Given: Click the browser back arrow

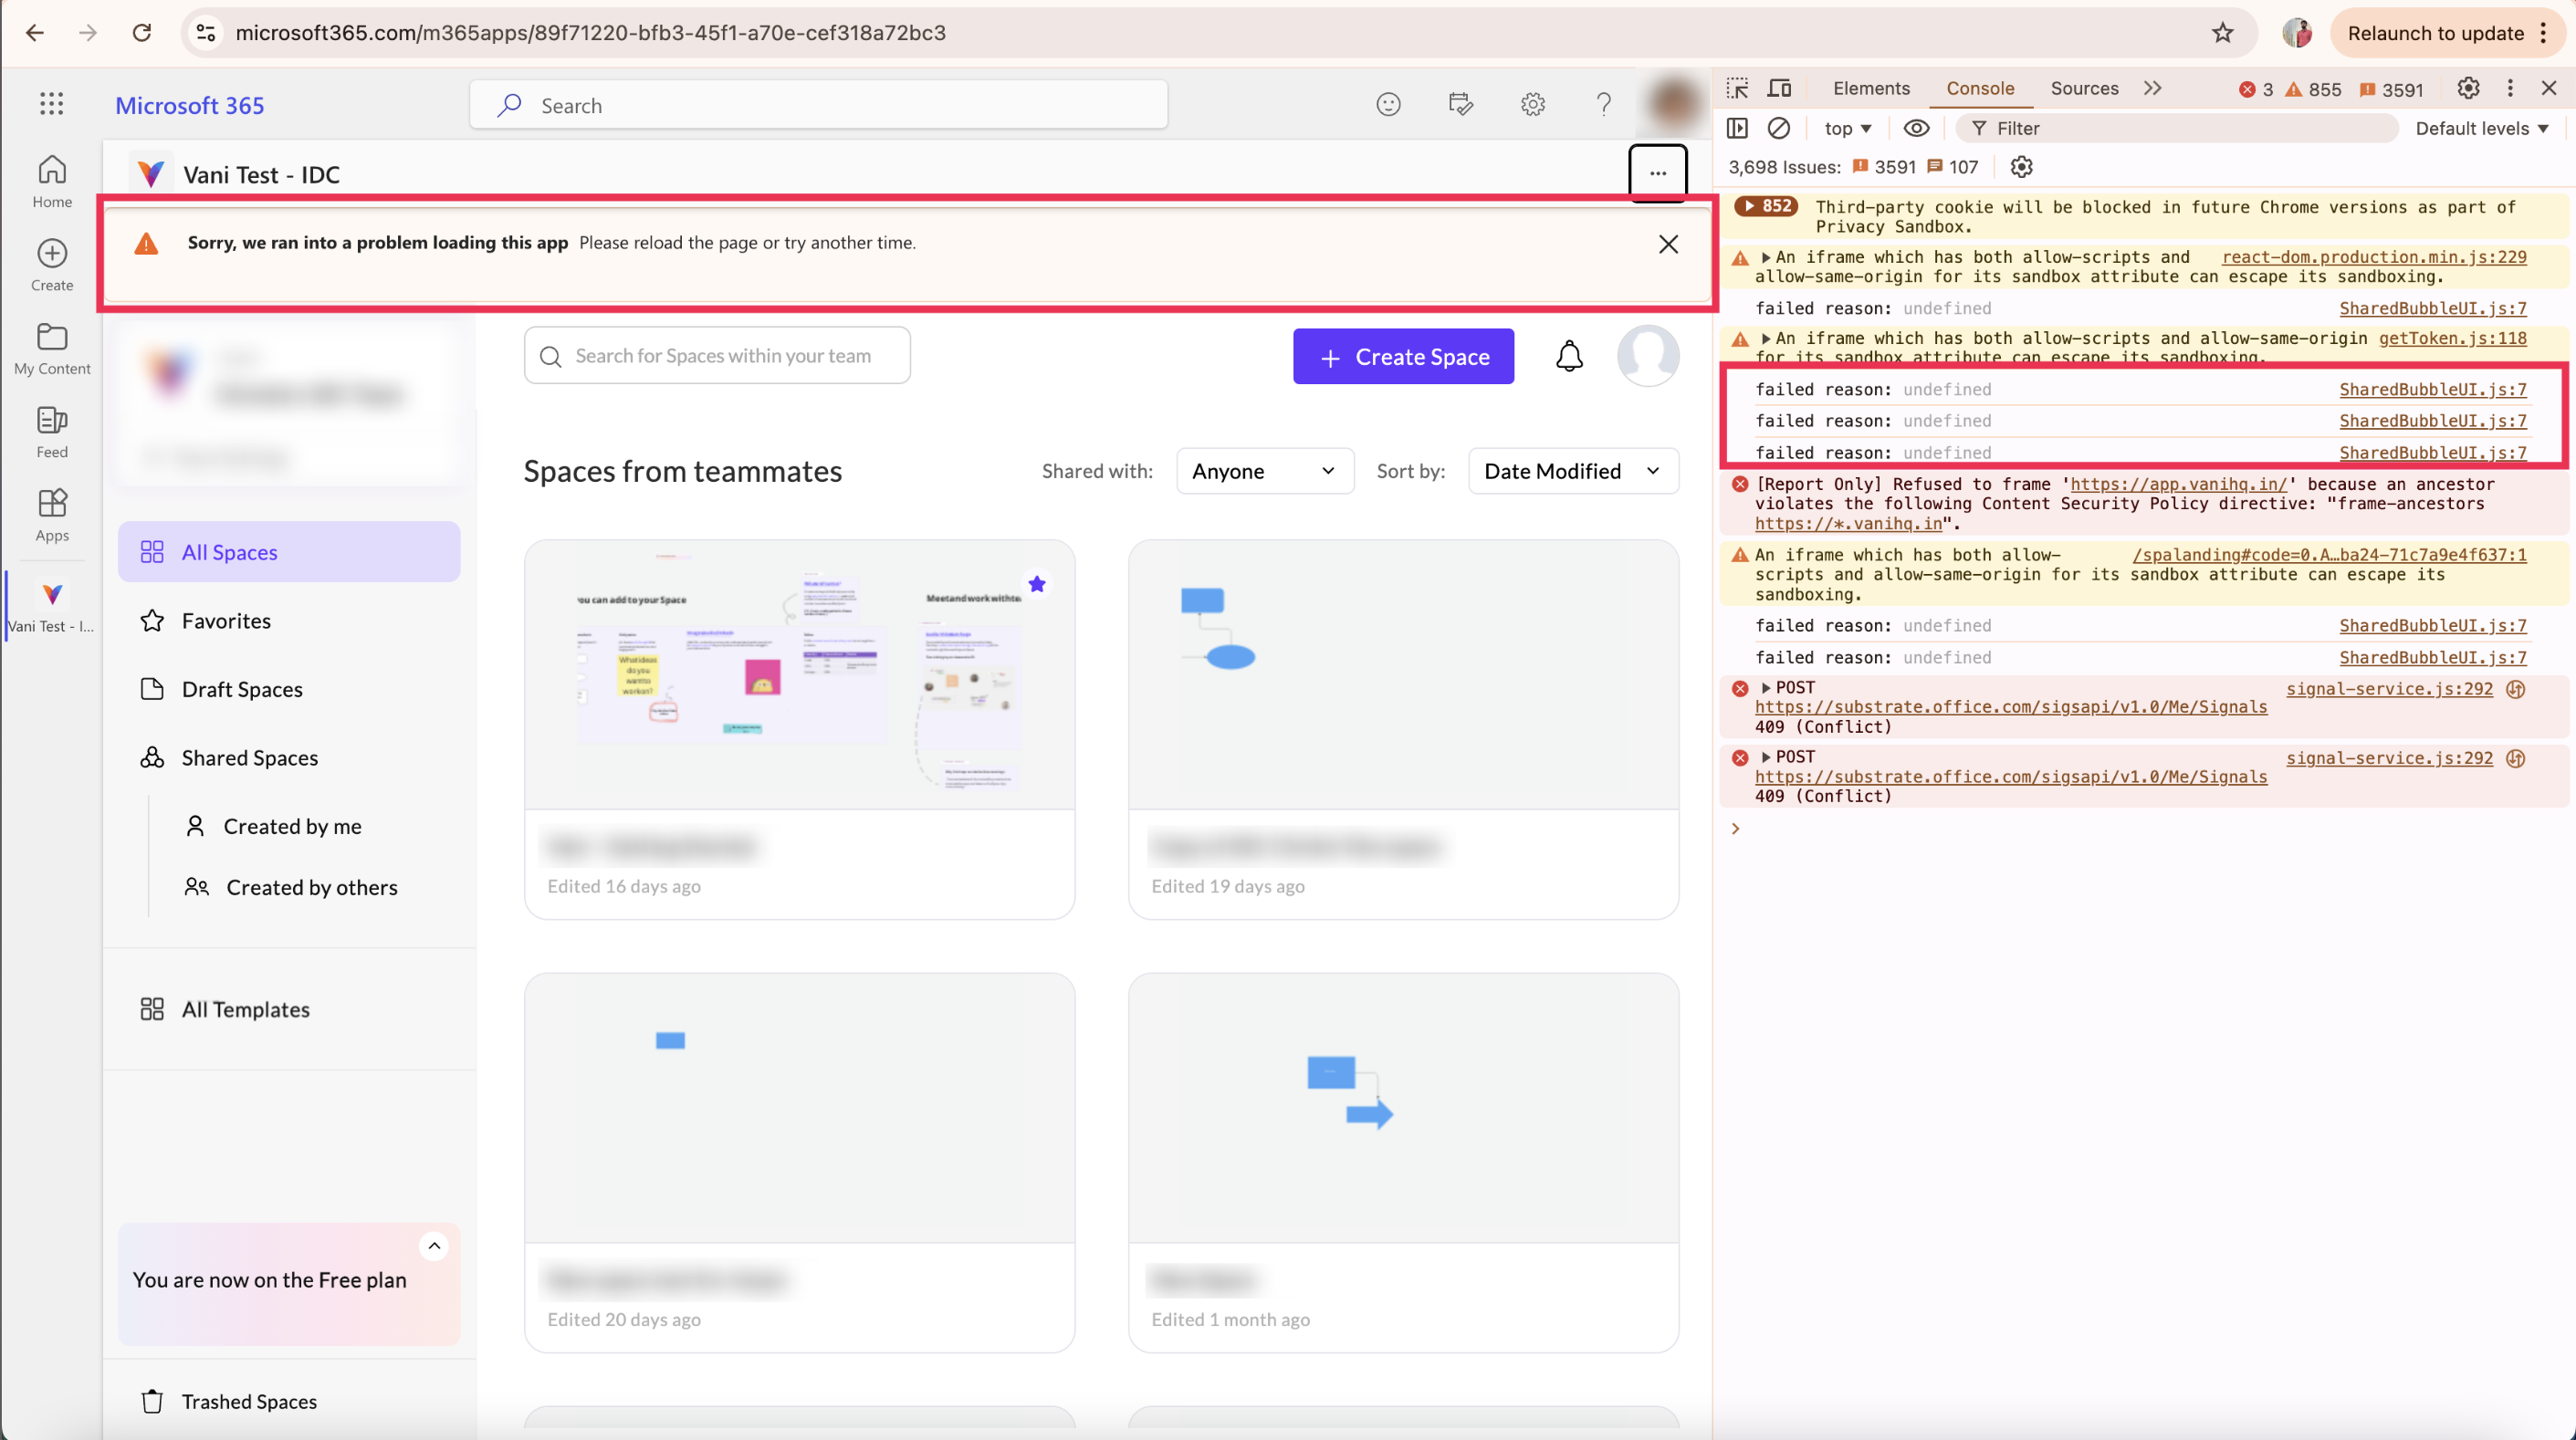Looking at the screenshot, I should point(35,33).
